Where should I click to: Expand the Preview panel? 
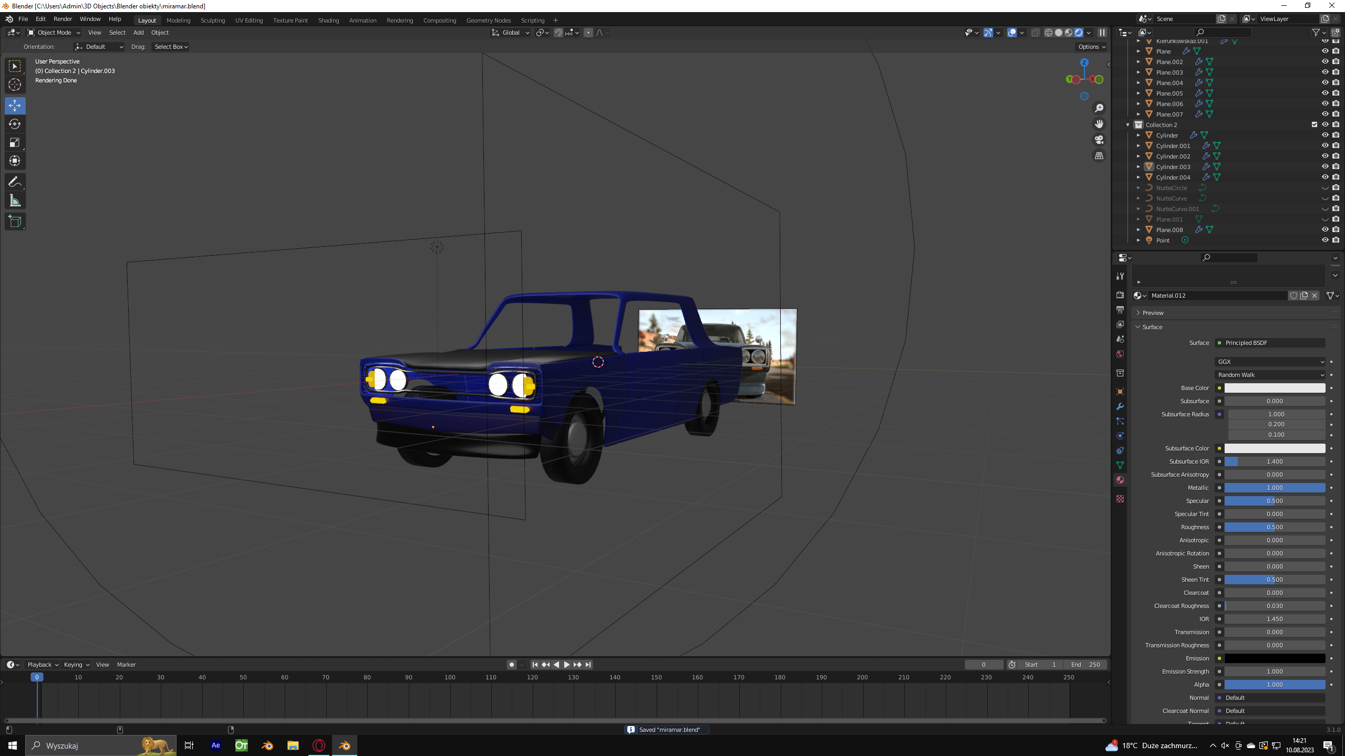pos(1153,313)
